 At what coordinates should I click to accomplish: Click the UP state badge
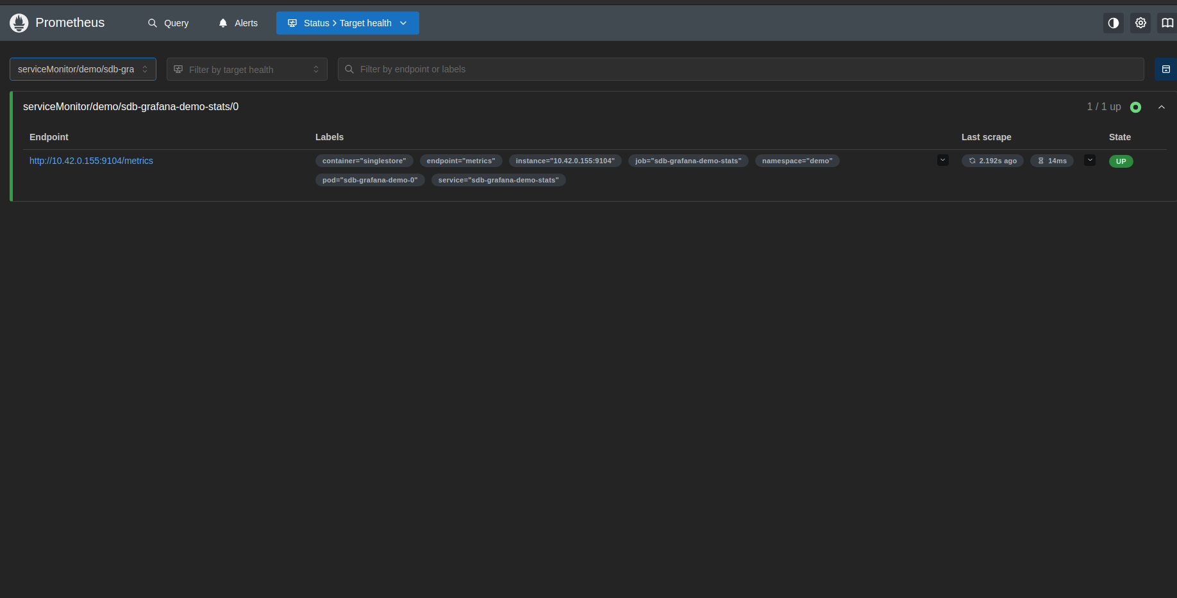(1121, 161)
